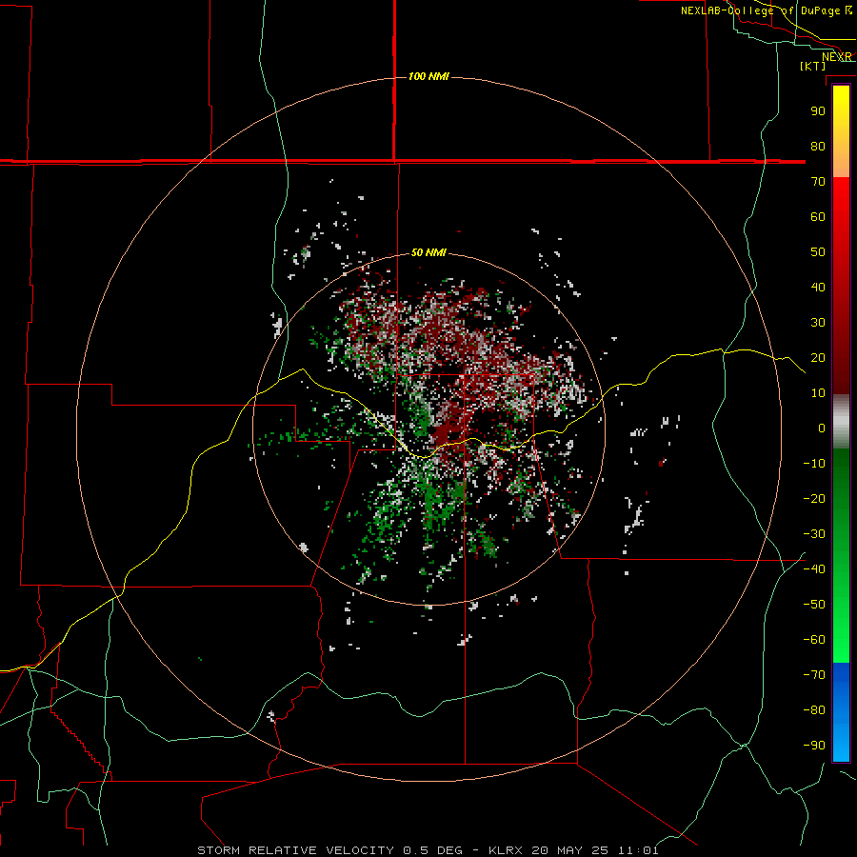Click the -70 value on velocity scale
Screen dimensions: 857x857
pyautogui.click(x=814, y=675)
